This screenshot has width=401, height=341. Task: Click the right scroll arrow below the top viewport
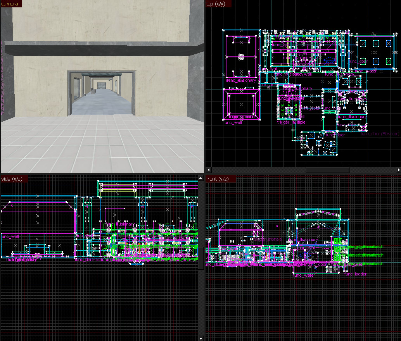398,169
